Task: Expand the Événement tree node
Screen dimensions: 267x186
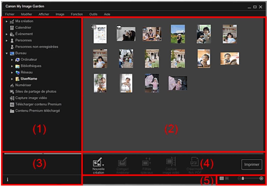Action: [x=6, y=34]
